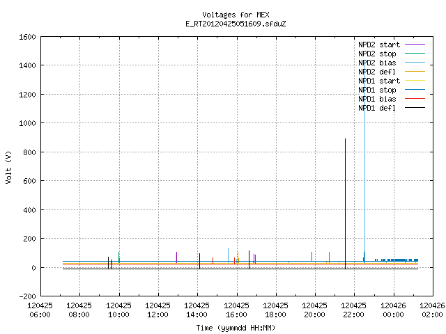Click the "Voltages for MEX" chart title
The width and height of the screenshot is (446, 334).
236,15
